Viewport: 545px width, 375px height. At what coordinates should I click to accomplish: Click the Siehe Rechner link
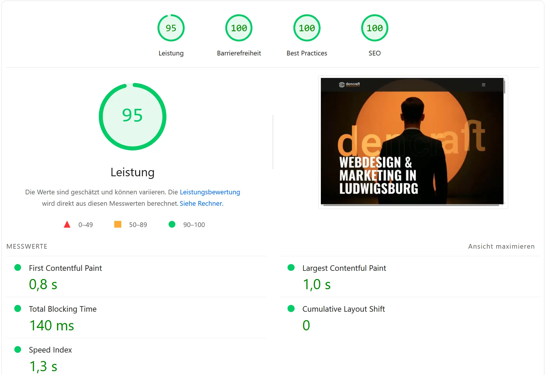click(201, 203)
